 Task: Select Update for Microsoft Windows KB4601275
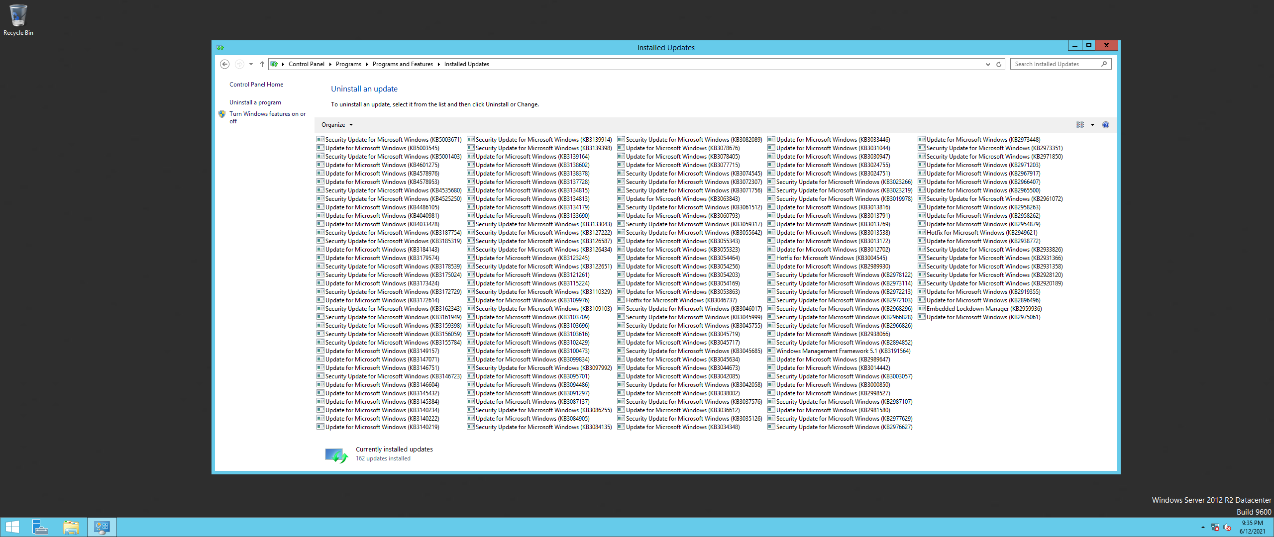[378, 165]
